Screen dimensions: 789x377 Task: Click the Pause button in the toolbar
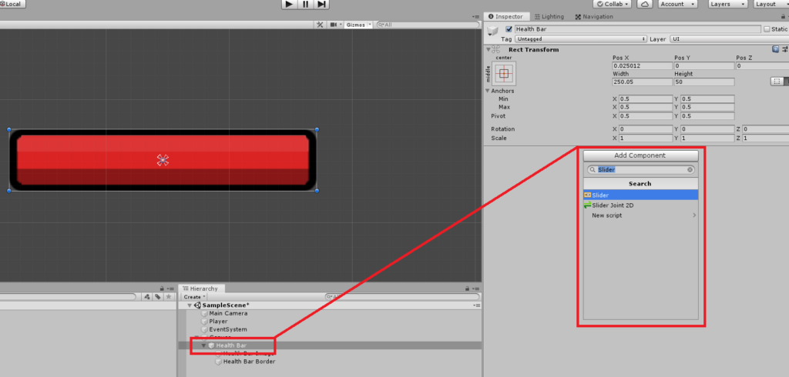(x=305, y=5)
